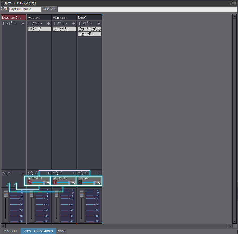Image resolution: width=238 pixels, height=234 pixels.
Task: Click the send-type icon on the Flanger bus's MasterOut send
Action: pos(73,183)
